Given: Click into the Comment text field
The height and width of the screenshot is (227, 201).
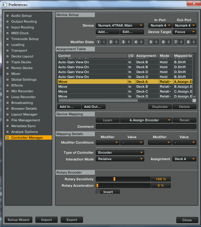Looking at the screenshot, I should (146, 126).
